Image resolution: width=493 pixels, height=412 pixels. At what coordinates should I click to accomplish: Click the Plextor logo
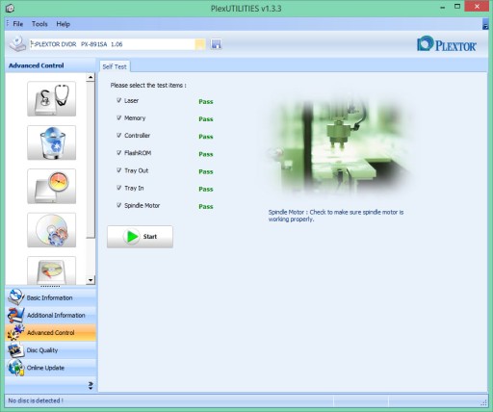click(447, 44)
